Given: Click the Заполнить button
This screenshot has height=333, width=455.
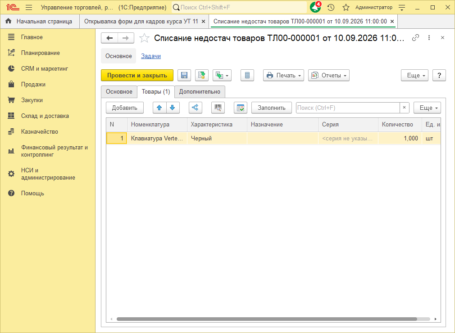Looking at the screenshot, I should 272,108.
